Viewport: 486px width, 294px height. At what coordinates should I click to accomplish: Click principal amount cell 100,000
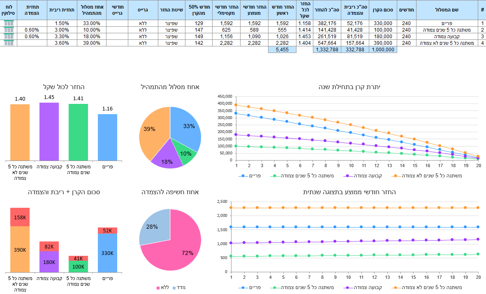click(x=383, y=30)
